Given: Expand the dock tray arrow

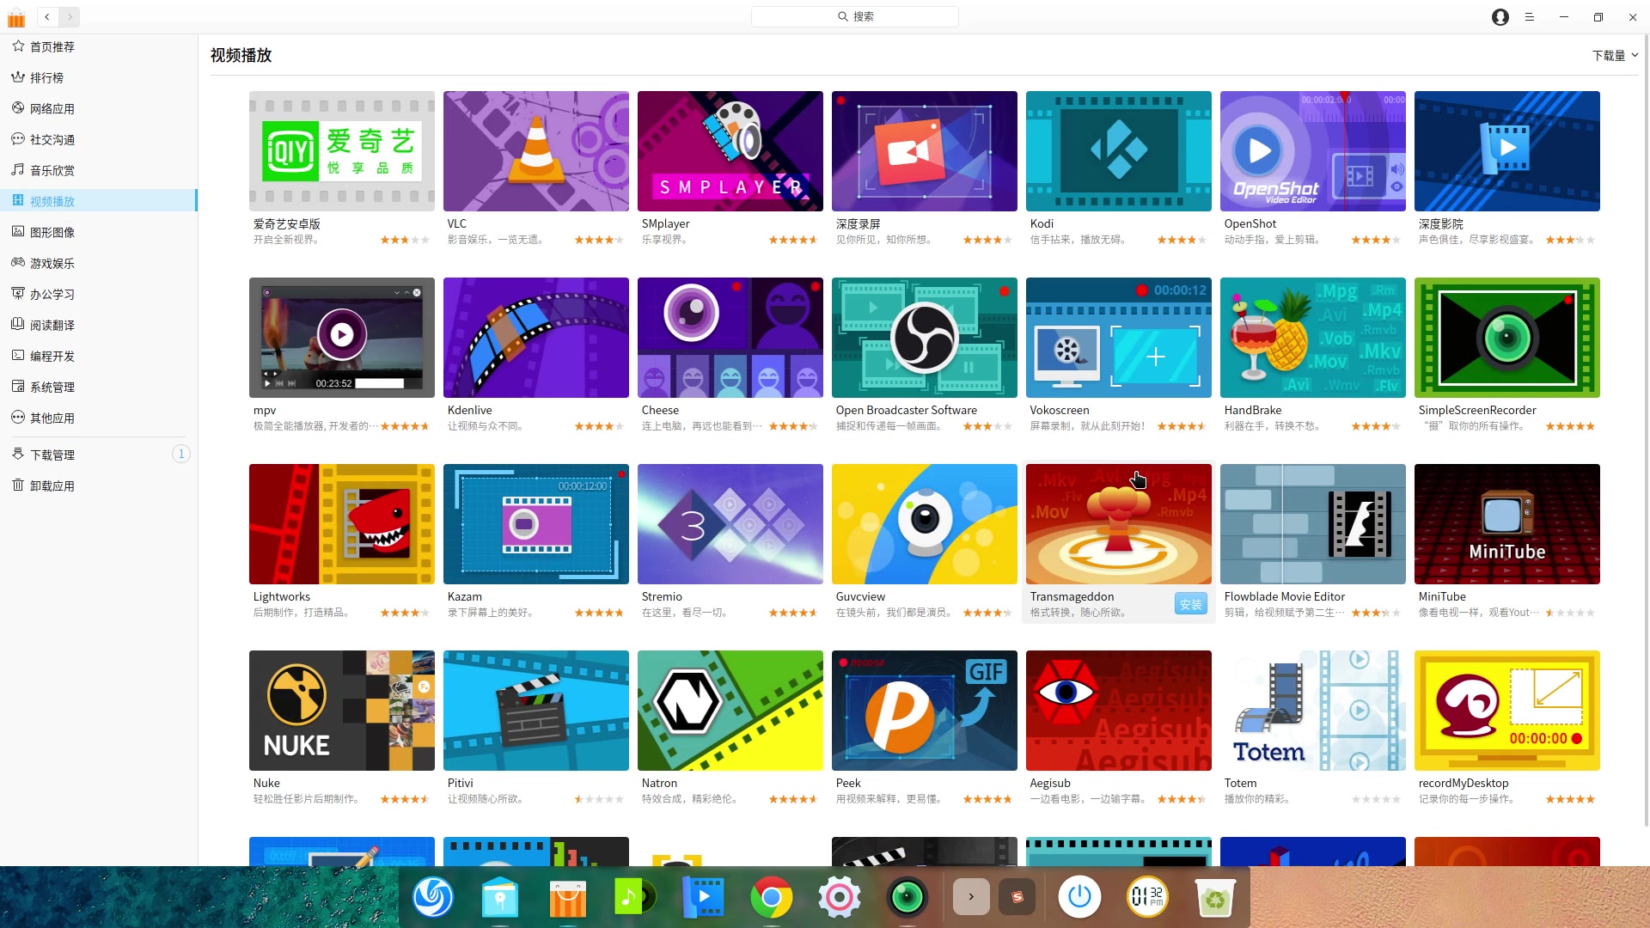Looking at the screenshot, I should pos(971,897).
